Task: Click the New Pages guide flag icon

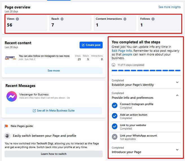Action: [x=6, y=126]
